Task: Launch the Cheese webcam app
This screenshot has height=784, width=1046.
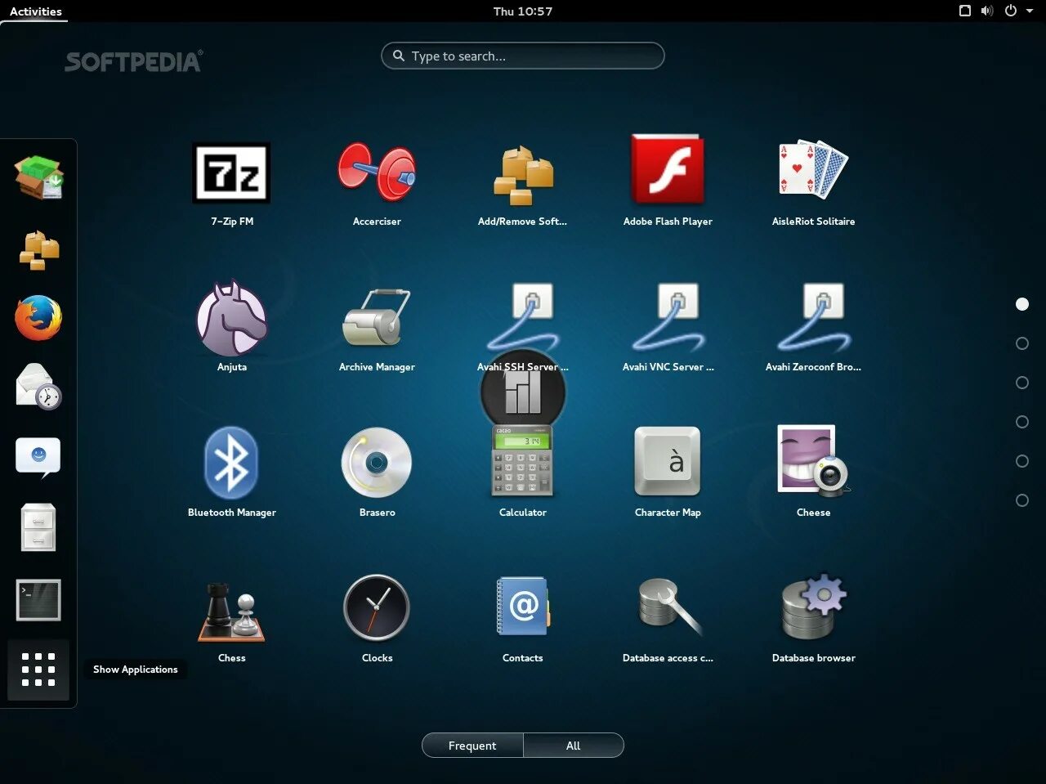Action: click(x=813, y=462)
